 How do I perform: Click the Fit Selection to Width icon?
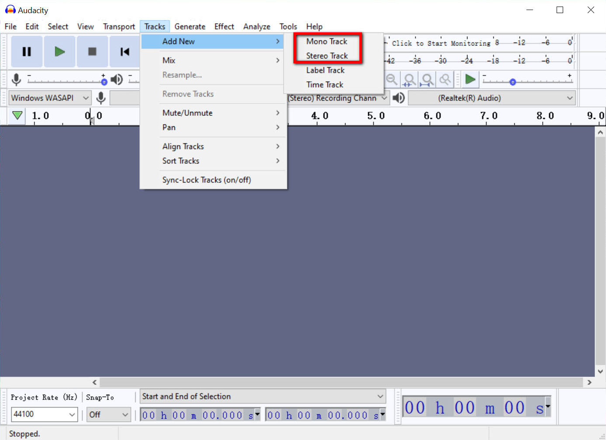pyautogui.click(x=410, y=80)
